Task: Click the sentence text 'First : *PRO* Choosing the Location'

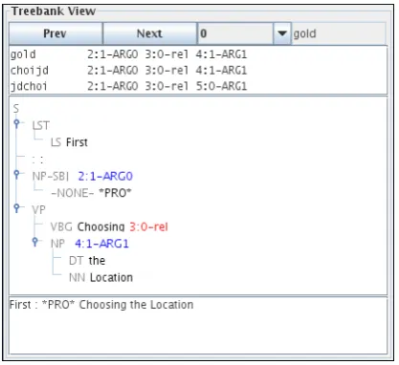Action: 101,305
